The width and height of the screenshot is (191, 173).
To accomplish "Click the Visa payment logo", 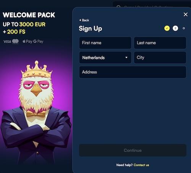I will 7,42.
